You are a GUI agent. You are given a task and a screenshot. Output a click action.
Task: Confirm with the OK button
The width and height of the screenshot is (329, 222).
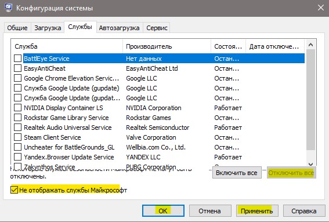(163, 210)
